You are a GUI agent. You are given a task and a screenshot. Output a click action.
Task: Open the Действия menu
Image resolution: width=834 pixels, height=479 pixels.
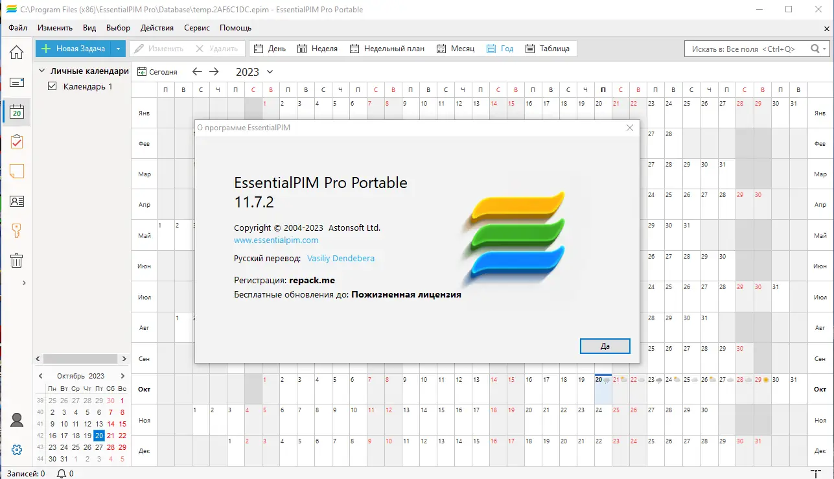pyautogui.click(x=157, y=28)
